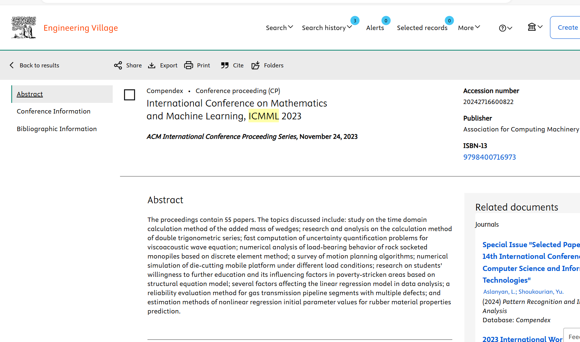
Task: Click the ACM International Conference Proceeding Series text
Action: 221,137
